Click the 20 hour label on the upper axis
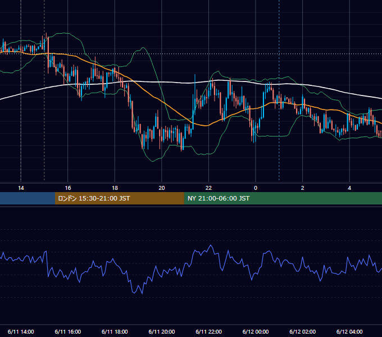Screen dimensions: 382x337 (x=162, y=188)
